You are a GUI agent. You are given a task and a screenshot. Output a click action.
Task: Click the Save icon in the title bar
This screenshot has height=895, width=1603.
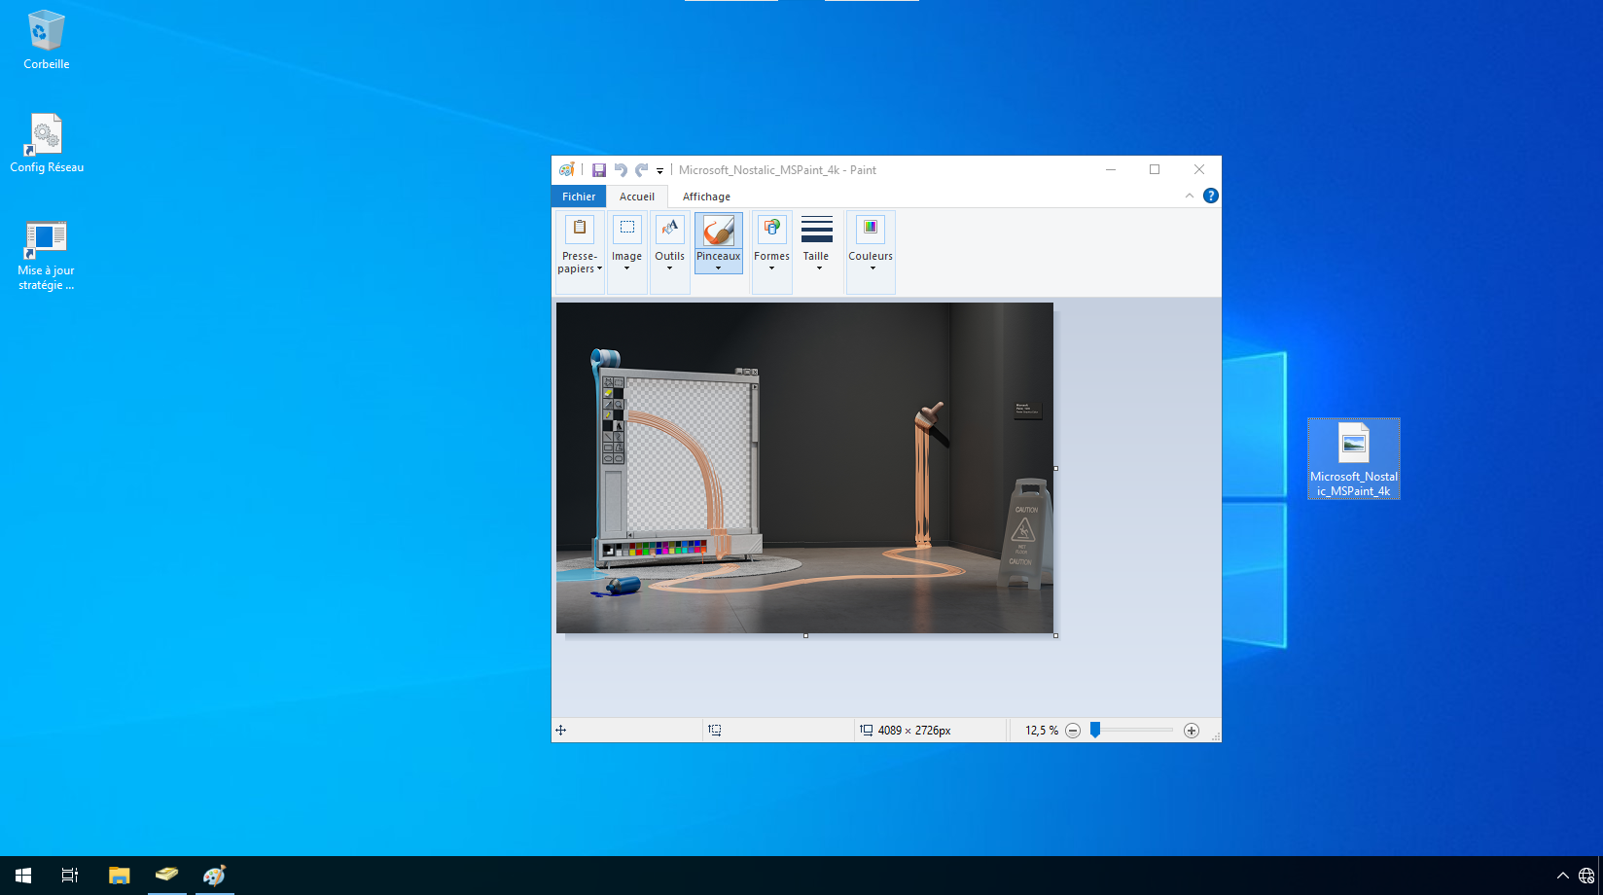pos(599,170)
